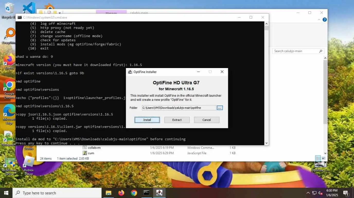Open the network tray icon
Viewport: 354px width, 198px height.
pyautogui.click(x=314, y=193)
